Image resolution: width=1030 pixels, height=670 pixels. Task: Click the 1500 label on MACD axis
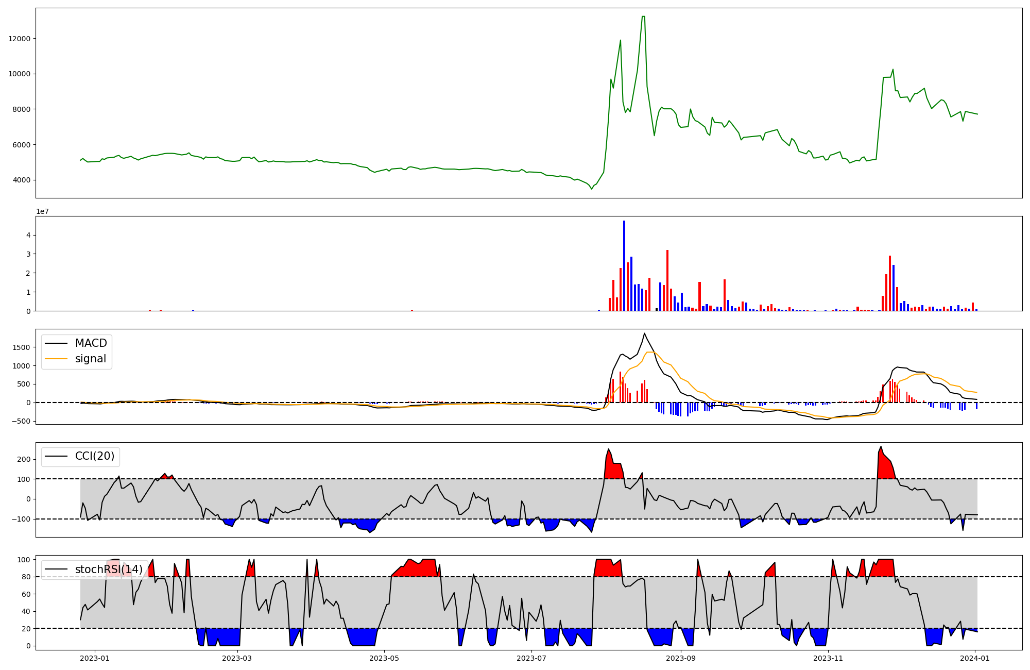click(22, 347)
